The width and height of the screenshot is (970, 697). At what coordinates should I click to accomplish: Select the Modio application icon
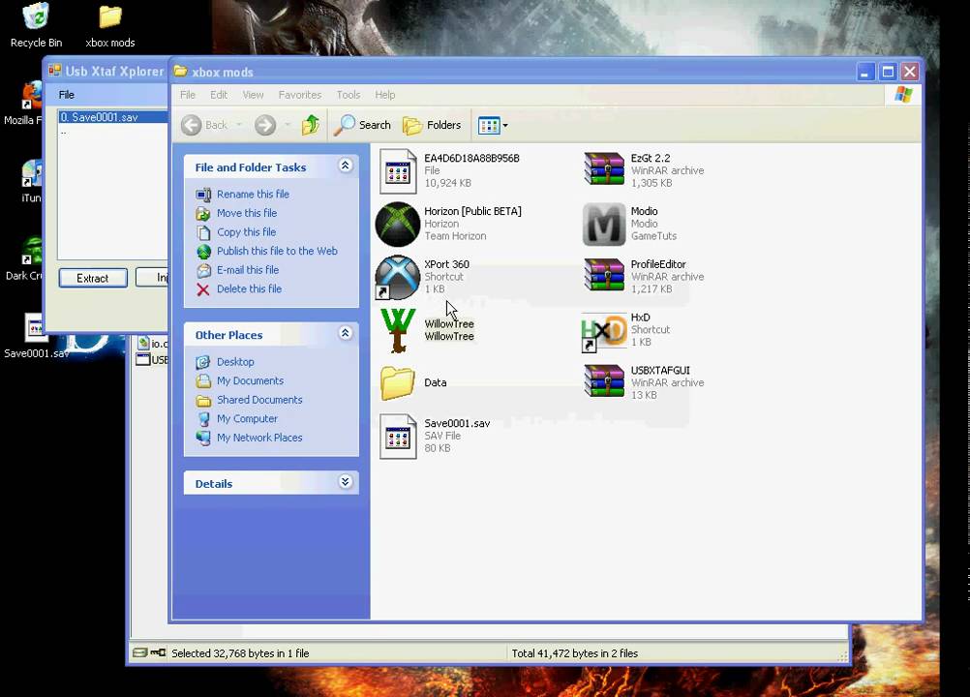[604, 224]
